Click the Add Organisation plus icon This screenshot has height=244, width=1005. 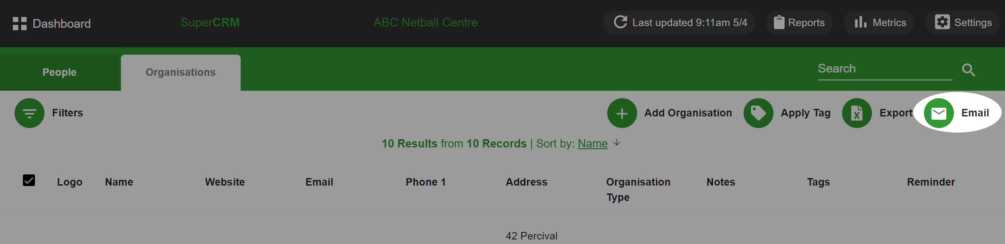point(622,113)
